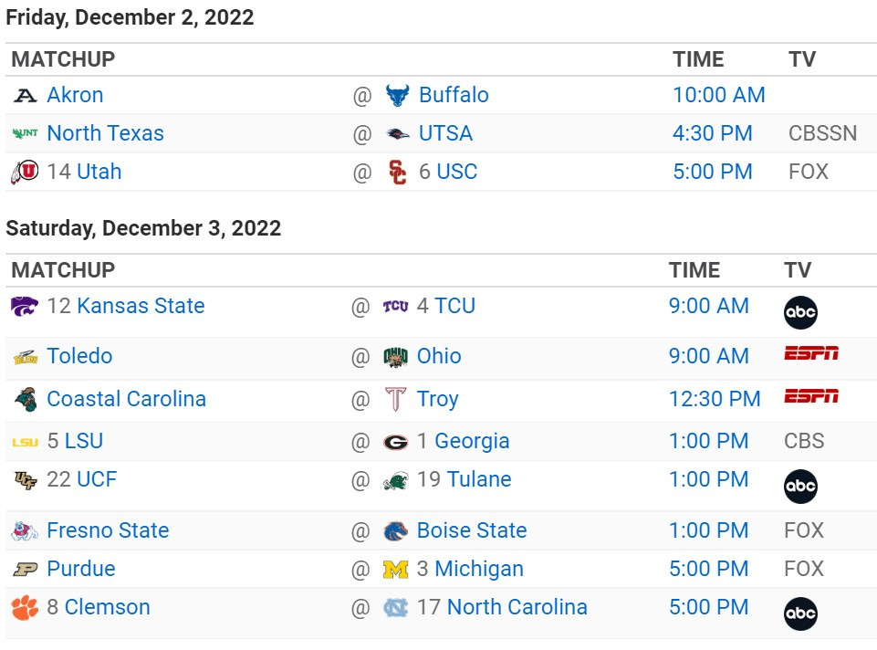Open the 10:00 AM Akron game time
The width and height of the screenshot is (877, 650).
pyautogui.click(x=718, y=95)
